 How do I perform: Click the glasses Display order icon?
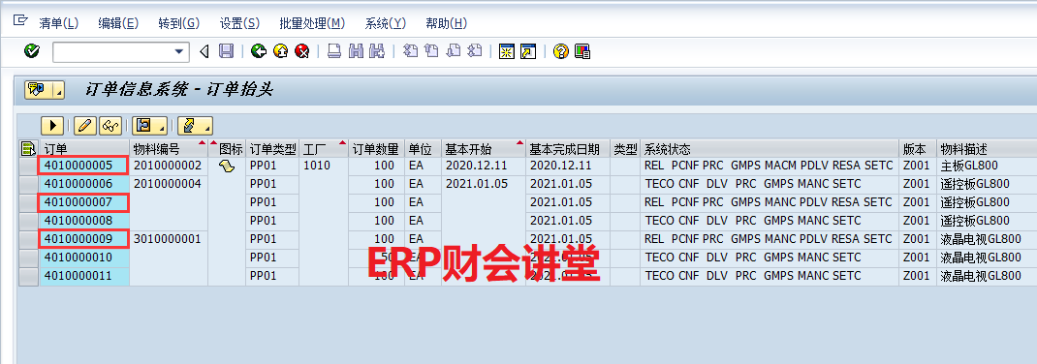pyautogui.click(x=110, y=125)
